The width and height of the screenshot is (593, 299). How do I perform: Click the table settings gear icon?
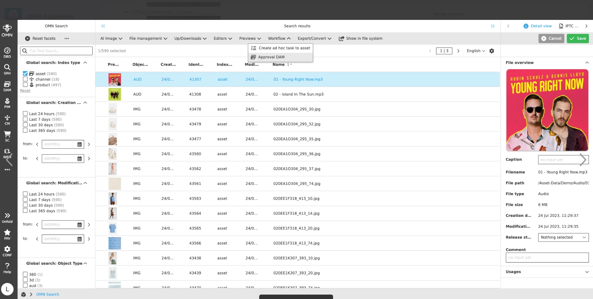tap(491, 51)
